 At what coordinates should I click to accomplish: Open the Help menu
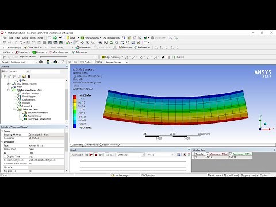[x=40, y=38]
